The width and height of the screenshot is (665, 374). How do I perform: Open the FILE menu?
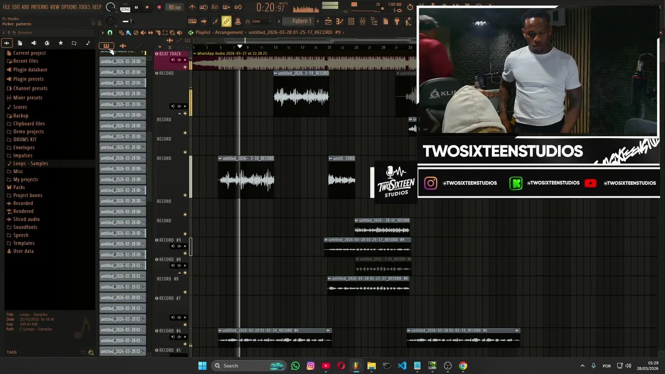coord(6,7)
